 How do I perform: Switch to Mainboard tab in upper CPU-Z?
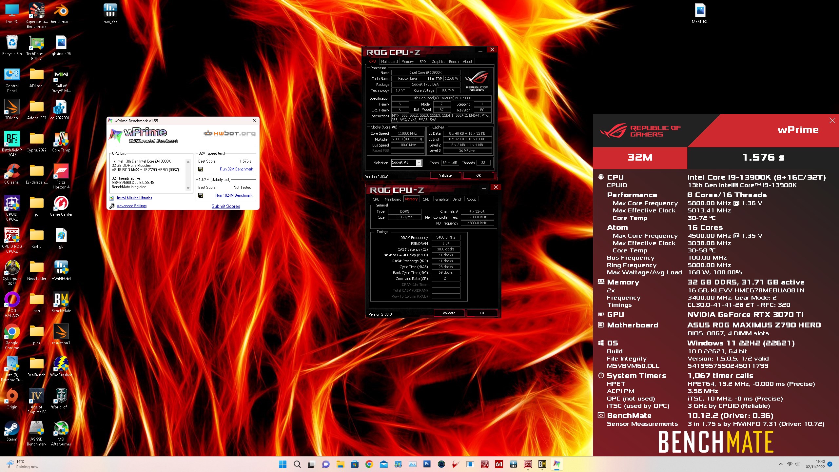tap(389, 62)
